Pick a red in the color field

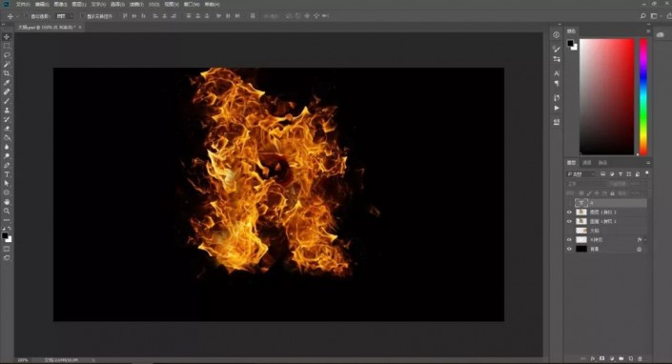point(607,97)
